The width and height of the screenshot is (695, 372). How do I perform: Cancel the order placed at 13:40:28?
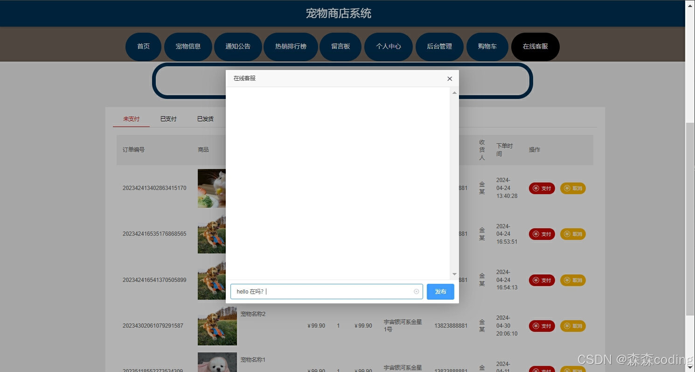(573, 189)
